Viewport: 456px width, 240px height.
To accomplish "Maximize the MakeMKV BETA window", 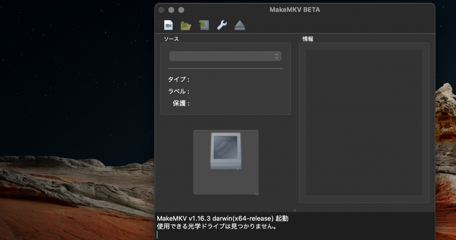I will [181, 10].
